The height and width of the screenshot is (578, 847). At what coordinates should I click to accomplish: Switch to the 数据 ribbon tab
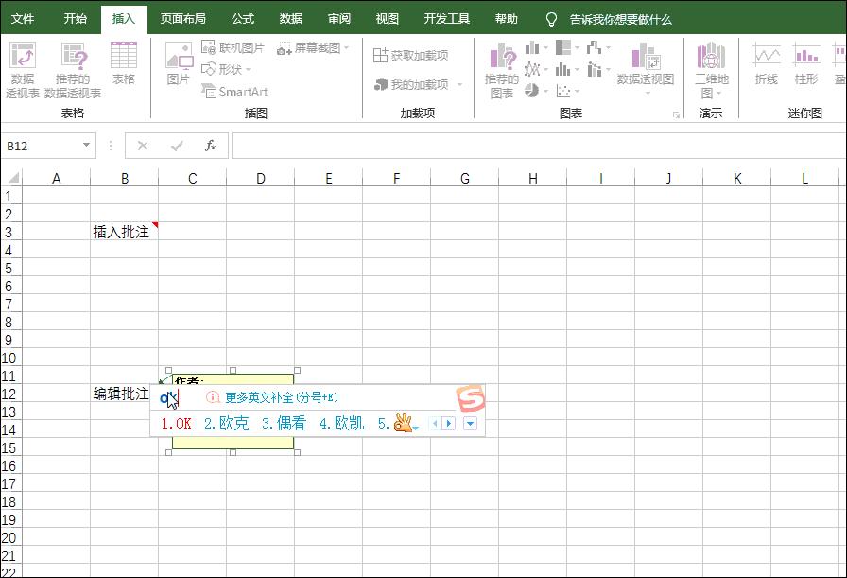pos(290,18)
